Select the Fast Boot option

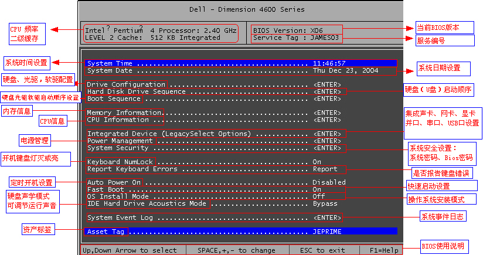click(x=106, y=189)
